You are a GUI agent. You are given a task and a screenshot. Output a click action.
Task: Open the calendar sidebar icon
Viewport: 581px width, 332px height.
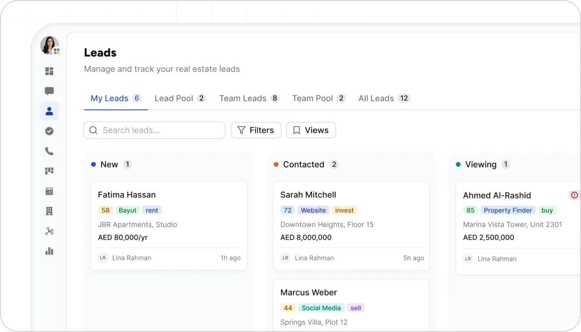[x=49, y=191]
